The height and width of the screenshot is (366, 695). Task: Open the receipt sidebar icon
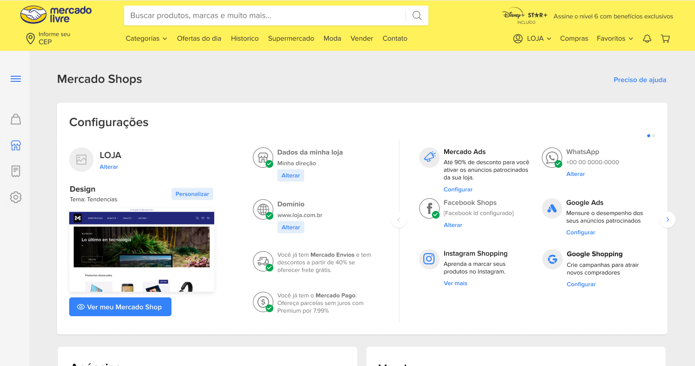point(16,171)
